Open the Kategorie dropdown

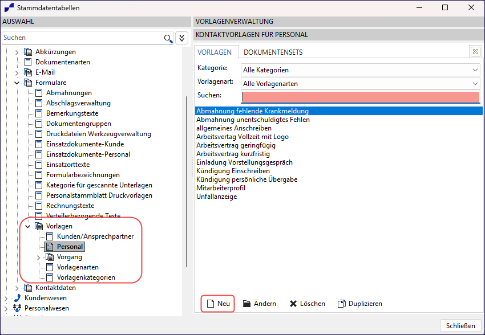tap(361, 70)
